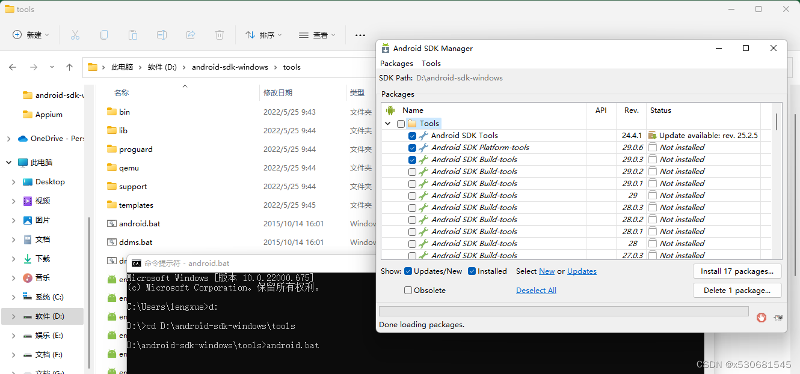This screenshot has height=374, width=800.
Task: Expand the OneDrive node in sidebar
Action: click(x=8, y=139)
